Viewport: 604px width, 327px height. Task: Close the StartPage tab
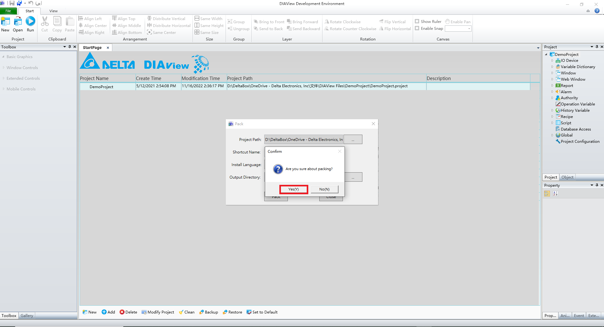pyautogui.click(x=108, y=48)
